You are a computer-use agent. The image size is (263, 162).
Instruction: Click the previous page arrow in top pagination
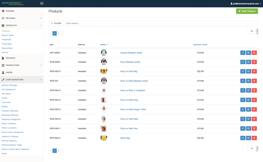pyautogui.click(x=51, y=33)
